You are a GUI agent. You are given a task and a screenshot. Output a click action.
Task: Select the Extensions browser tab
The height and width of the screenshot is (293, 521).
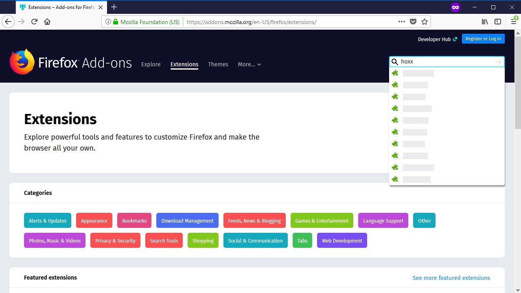point(61,7)
